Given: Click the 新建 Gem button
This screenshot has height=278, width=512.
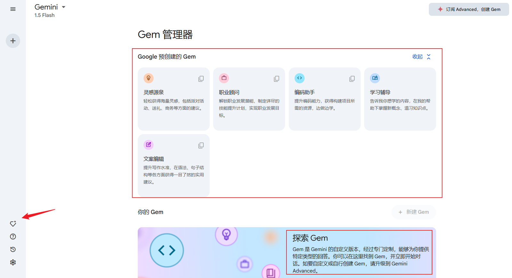Looking at the screenshot, I should [x=413, y=212].
